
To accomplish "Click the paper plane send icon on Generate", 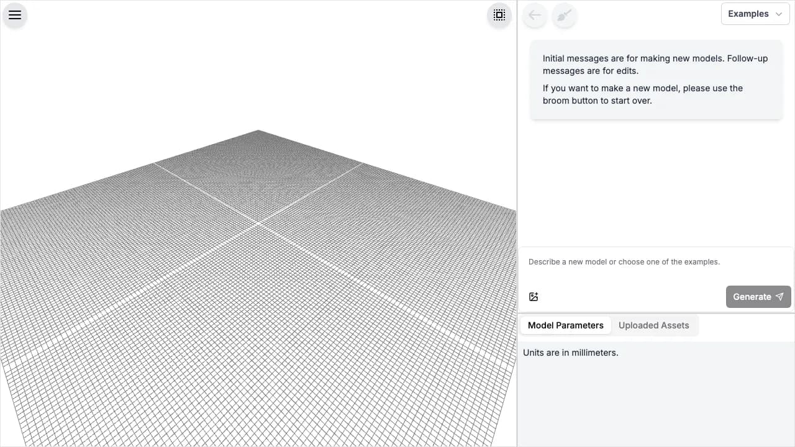I will tap(779, 297).
